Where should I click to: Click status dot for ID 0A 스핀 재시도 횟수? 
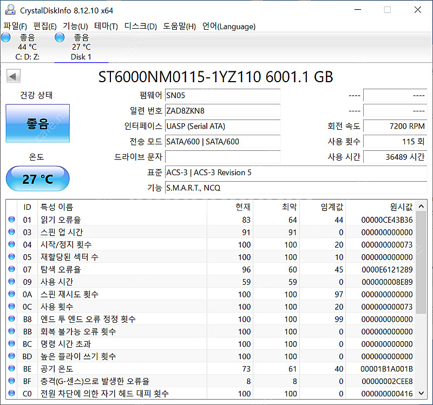tap(11, 294)
